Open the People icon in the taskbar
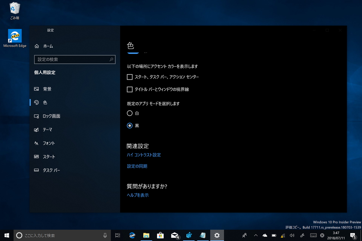The width and height of the screenshot is (362, 241). (245, 235)
